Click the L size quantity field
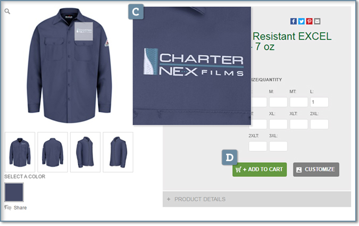This screenshot has height=226, width=359. point(319,102)
